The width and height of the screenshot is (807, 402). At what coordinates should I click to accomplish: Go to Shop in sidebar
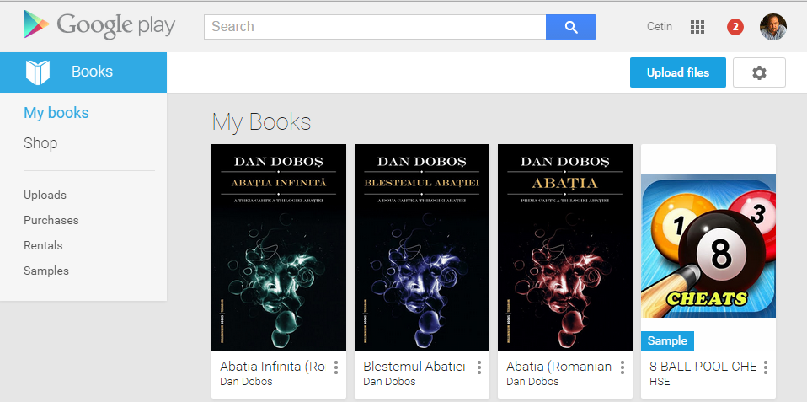pyautogui.click(x=40, y=142)
